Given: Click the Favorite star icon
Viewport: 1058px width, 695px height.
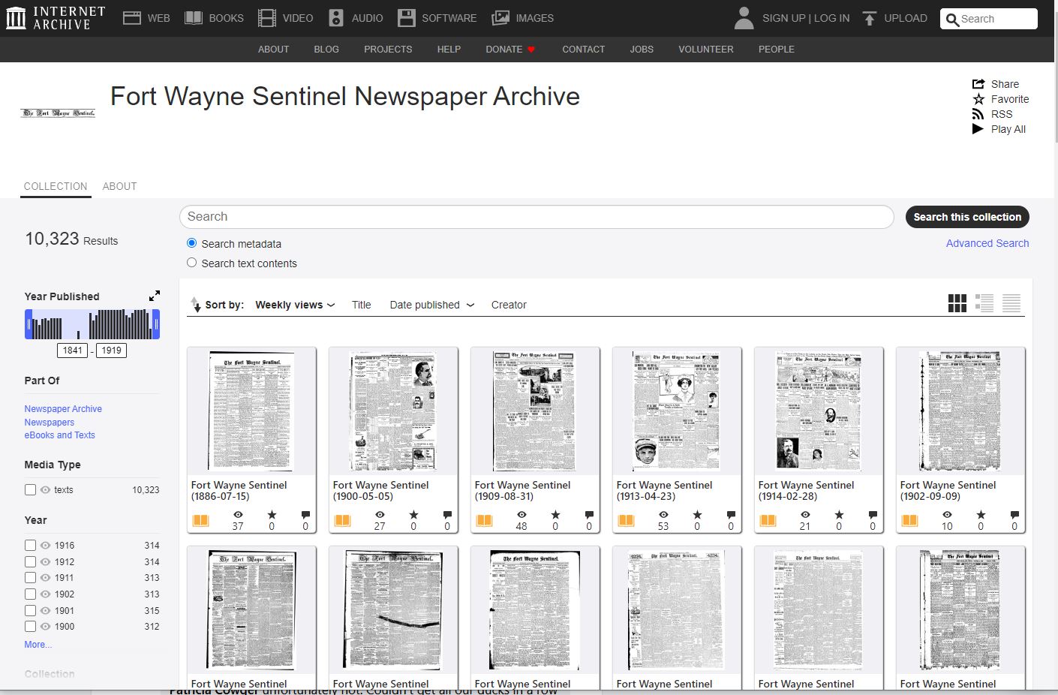Looking at the screenshot, I should point(978,99).
